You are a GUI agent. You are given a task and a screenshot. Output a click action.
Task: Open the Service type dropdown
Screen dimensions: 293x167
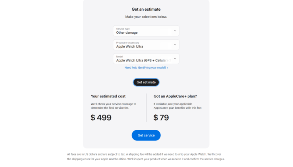pyautogui.click(x=146, y=31)
